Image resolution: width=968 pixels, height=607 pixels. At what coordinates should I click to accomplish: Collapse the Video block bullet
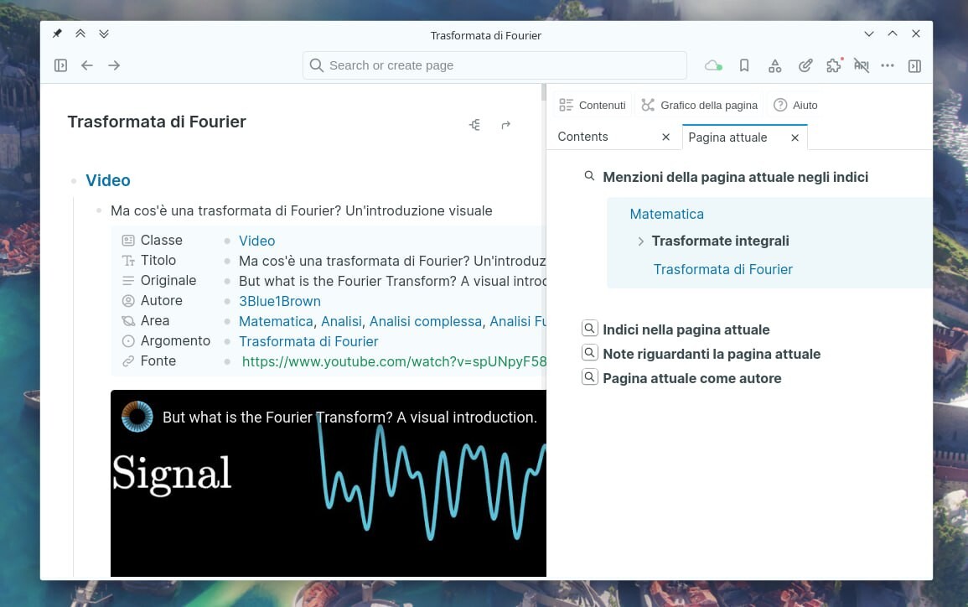click(x=74, y=181)
